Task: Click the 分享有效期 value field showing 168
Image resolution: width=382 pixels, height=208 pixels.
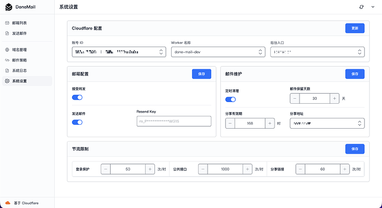Action: pos(250,123)
